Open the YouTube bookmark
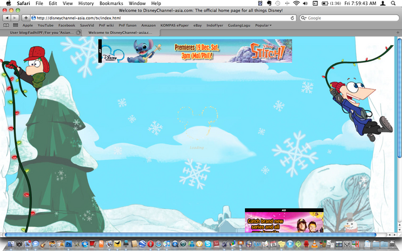402x251 pixels. 45,25
